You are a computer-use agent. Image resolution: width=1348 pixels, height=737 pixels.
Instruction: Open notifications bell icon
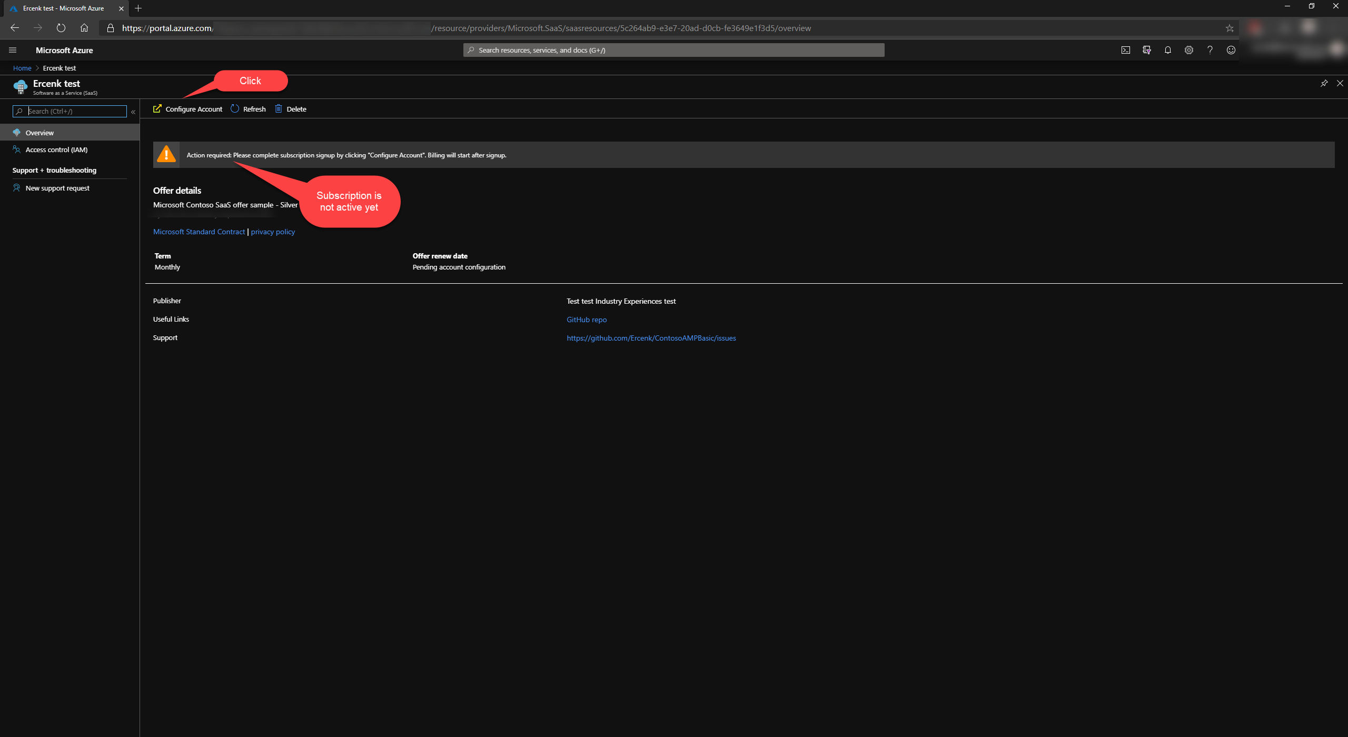1167,50
